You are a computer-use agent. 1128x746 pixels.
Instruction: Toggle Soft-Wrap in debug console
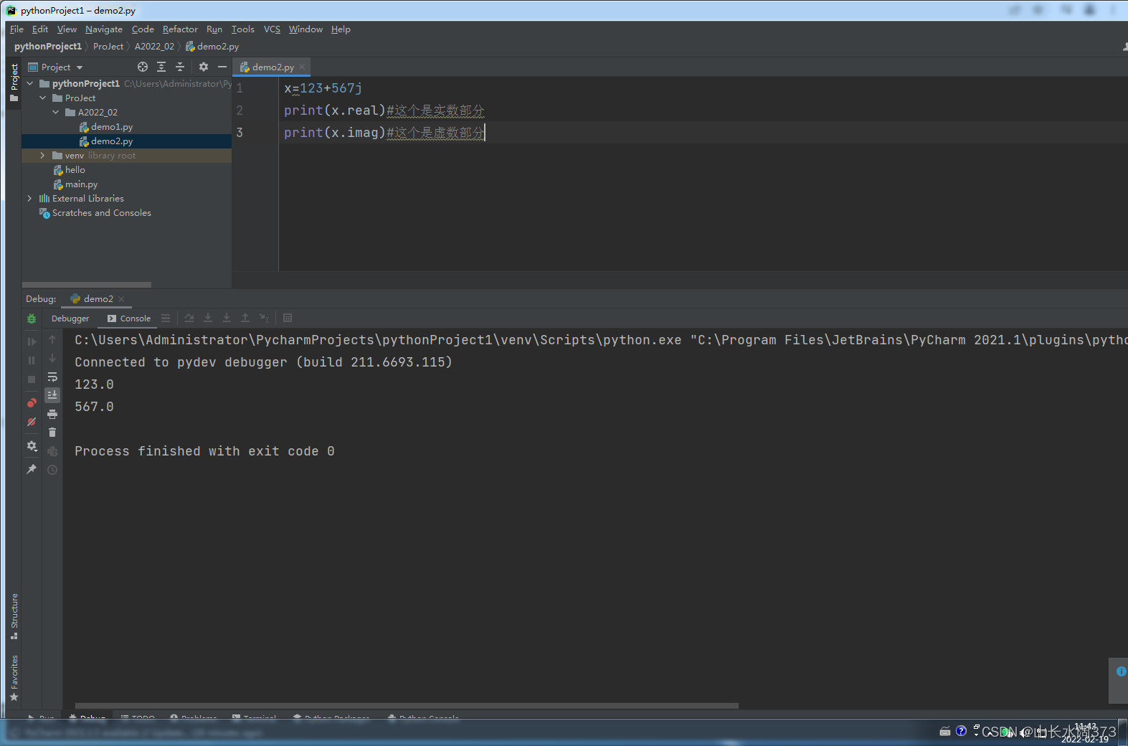tap(52, 377)
